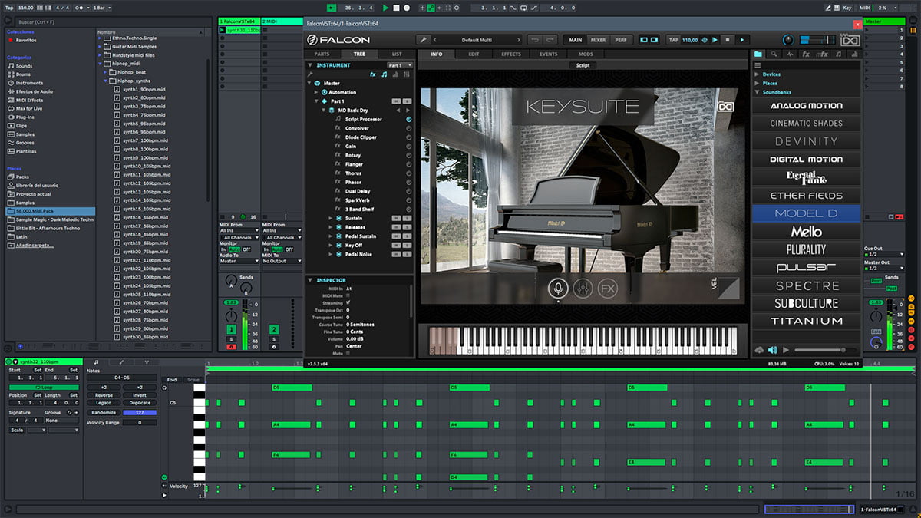This screenshot has width=921, height=518.
Task: Open All Ins MIDI From dropdown on track 1
Action: [x=238, y=230]
